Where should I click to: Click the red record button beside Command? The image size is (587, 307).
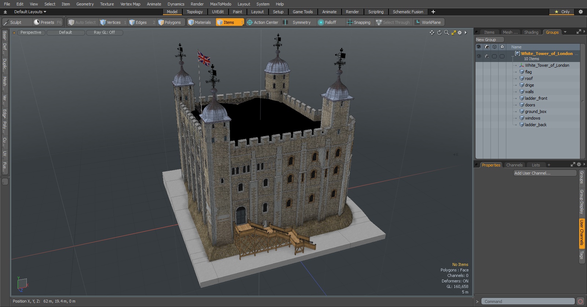pos(580,301)
